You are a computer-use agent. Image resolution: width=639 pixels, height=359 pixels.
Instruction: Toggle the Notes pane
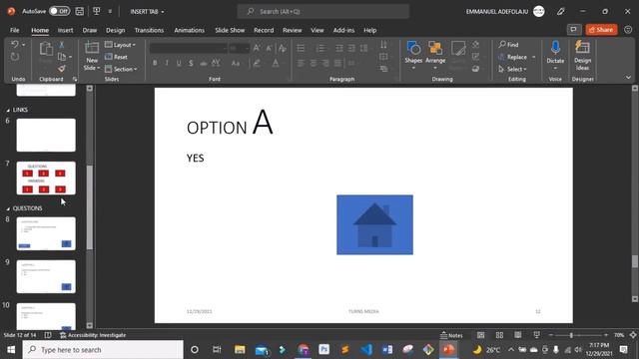[451, 335]
